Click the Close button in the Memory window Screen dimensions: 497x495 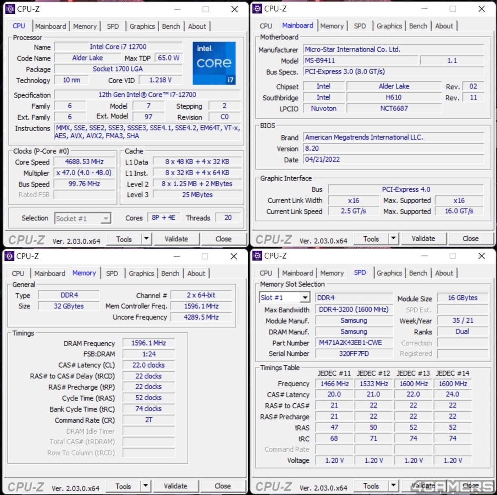pyautogui.click(x=223, y=486)
